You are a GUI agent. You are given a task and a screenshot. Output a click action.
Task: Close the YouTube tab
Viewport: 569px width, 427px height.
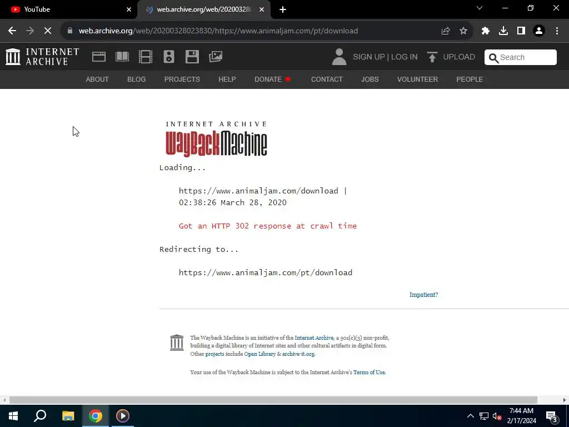click(129, 9)
